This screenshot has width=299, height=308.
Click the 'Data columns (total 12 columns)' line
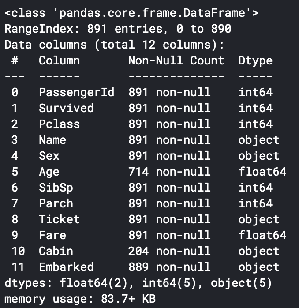tap(114, 45)
